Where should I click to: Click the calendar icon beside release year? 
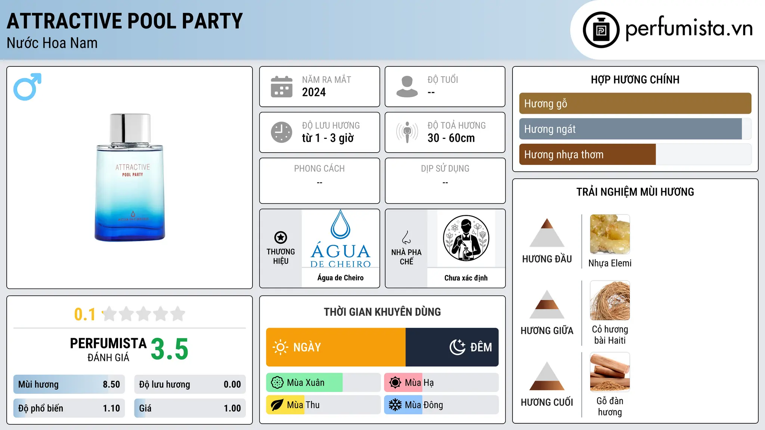(282, 87)
